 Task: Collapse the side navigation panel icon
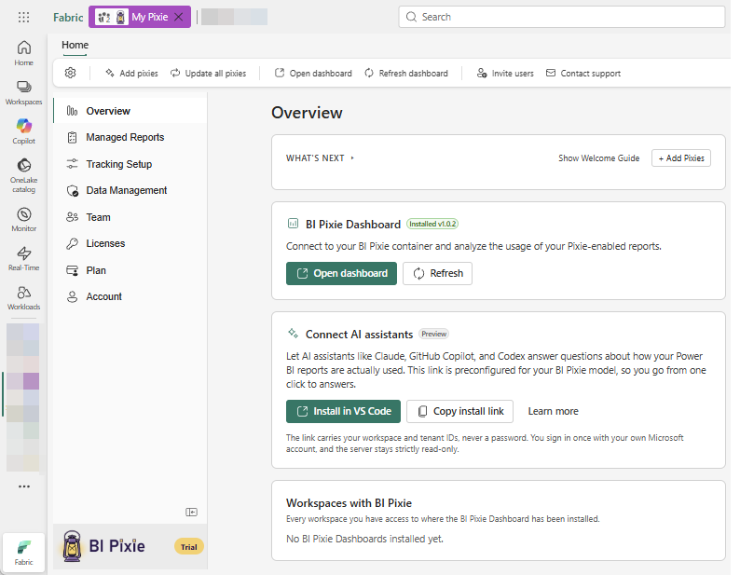191,513
